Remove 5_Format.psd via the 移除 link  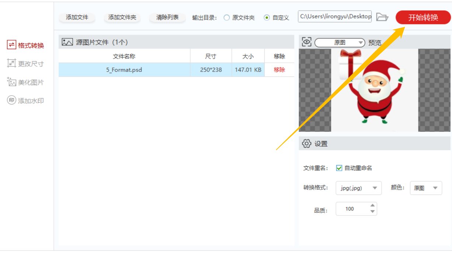279,70
